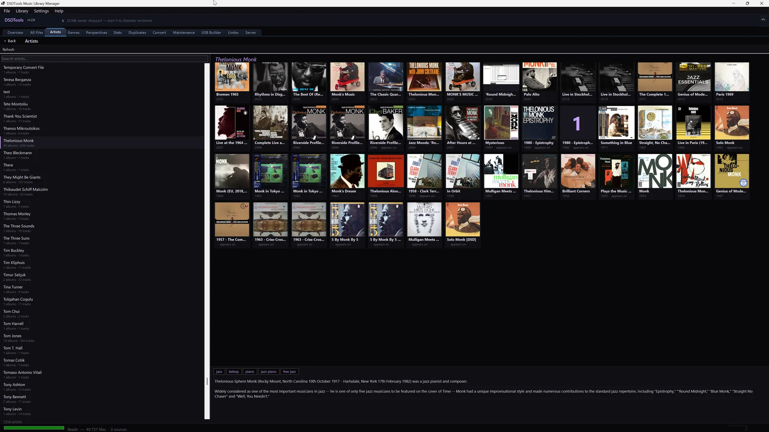Viewport: 769px width, 432px height.
Task: Open the Convert tab
Action: pos(159,33)
